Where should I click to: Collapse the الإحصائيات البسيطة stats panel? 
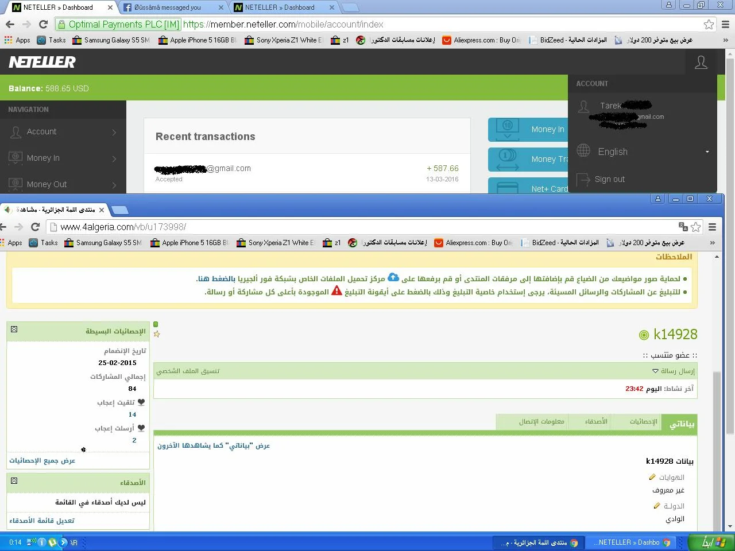14,329
